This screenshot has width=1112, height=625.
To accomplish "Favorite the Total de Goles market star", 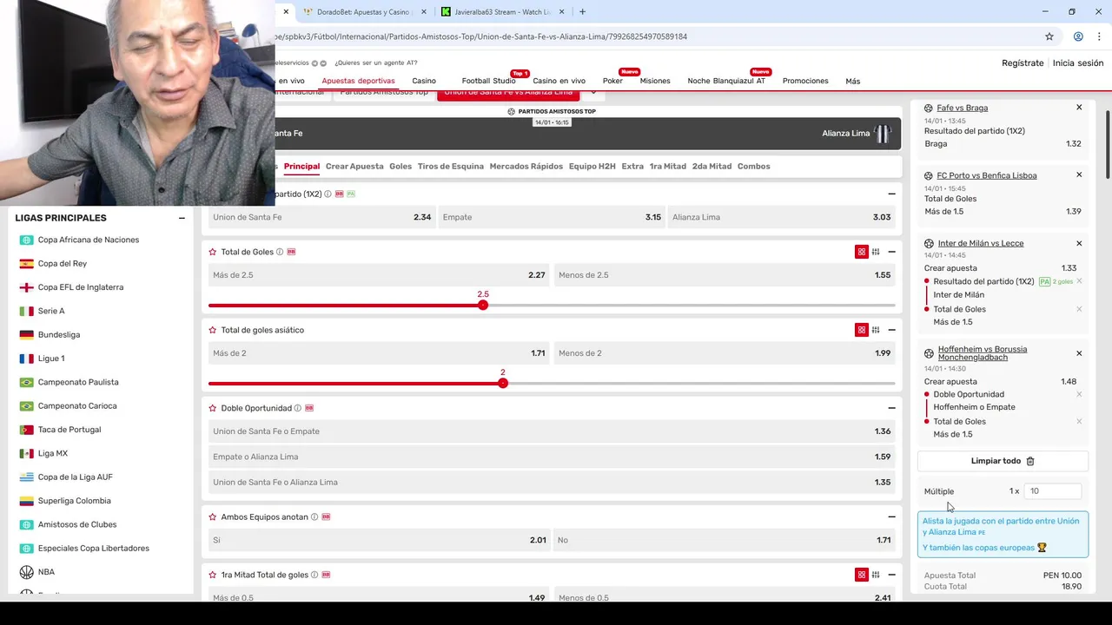I will [x=213, y=252].
